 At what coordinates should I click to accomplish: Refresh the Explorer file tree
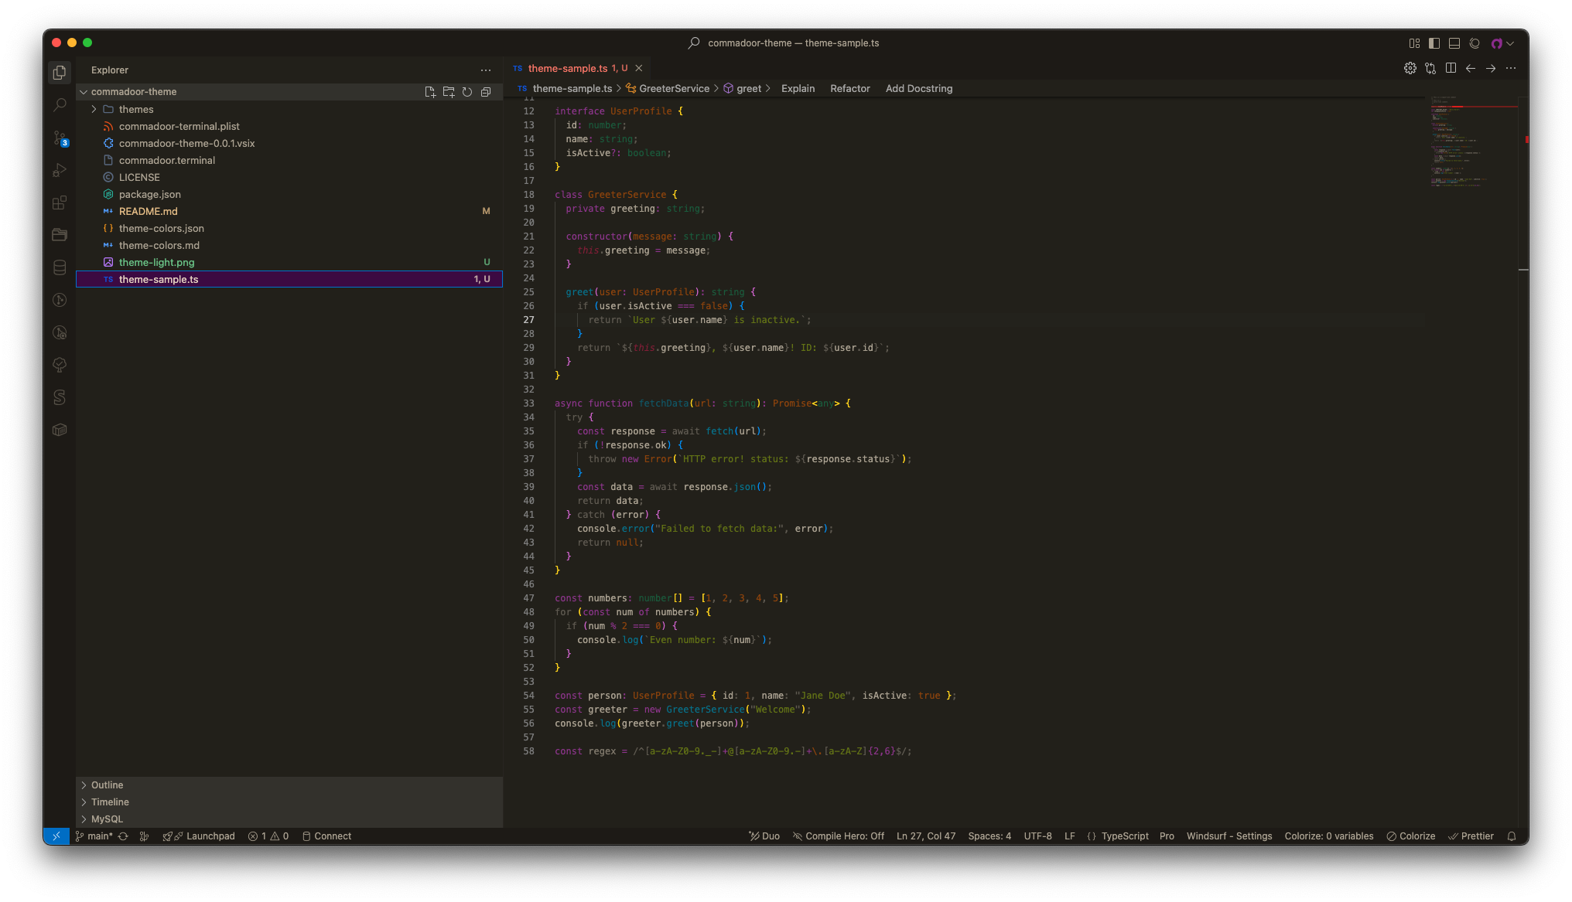click(x=467, y=92)
